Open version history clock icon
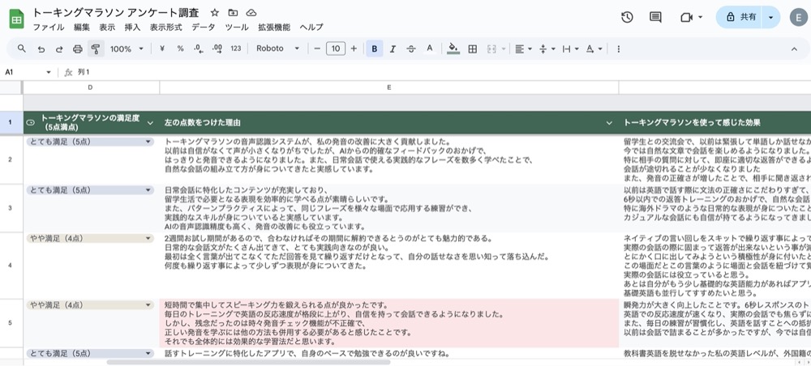811x366 pixels. click(x=627, y=17)
